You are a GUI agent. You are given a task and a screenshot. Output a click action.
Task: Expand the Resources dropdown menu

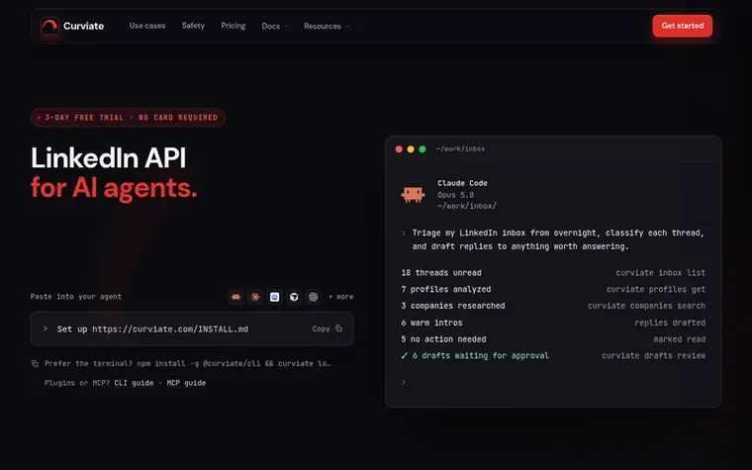tap(327, 26)
